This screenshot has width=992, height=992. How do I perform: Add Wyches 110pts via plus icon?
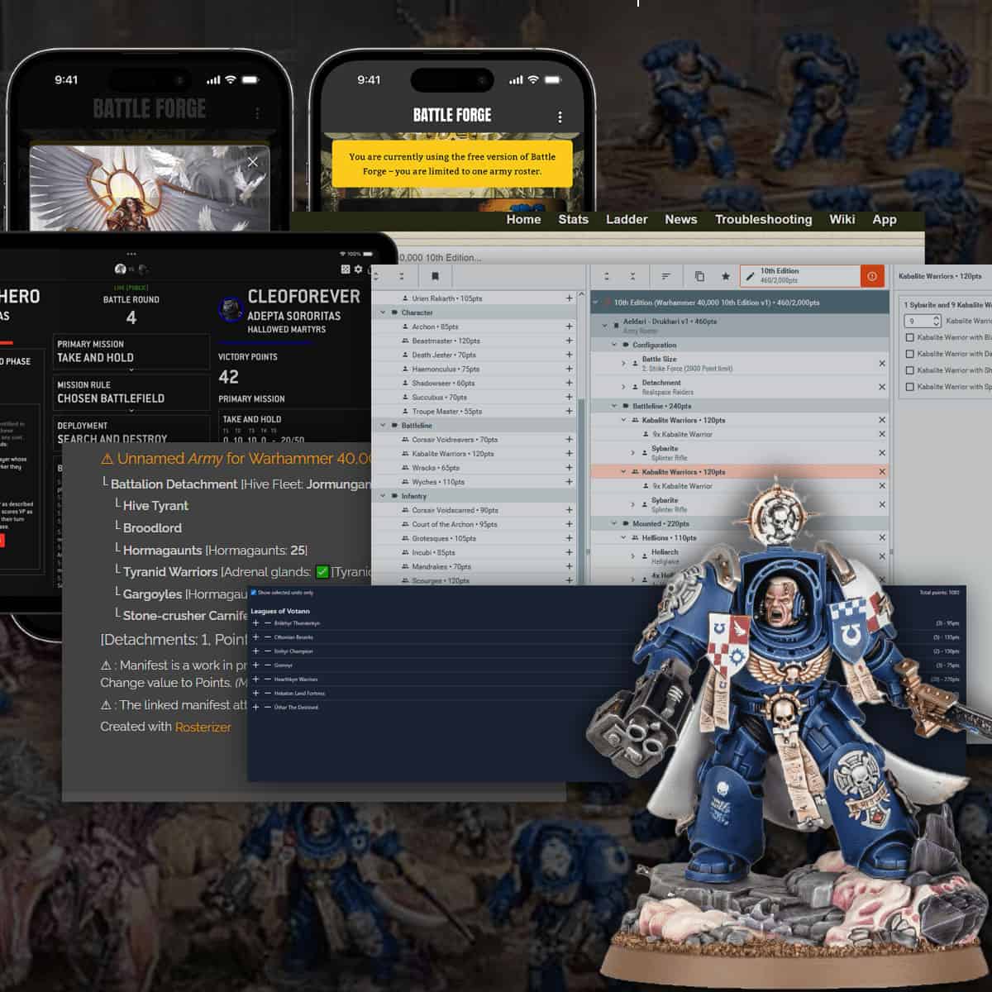tap(569, 482)
